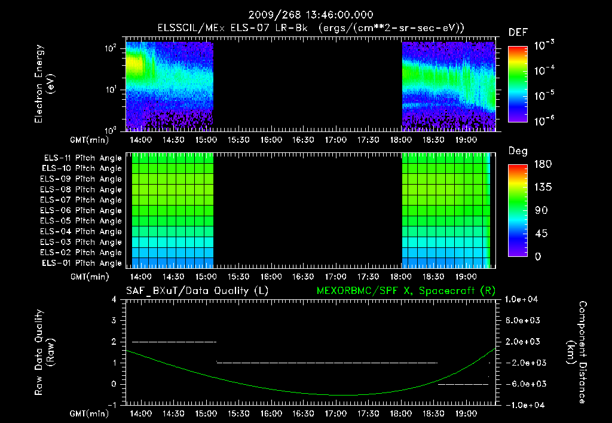The width and height of the screenshot is (612, 423).
Task: Select the ELS-03 Pitch Angle label
Action: click(81, 242)
